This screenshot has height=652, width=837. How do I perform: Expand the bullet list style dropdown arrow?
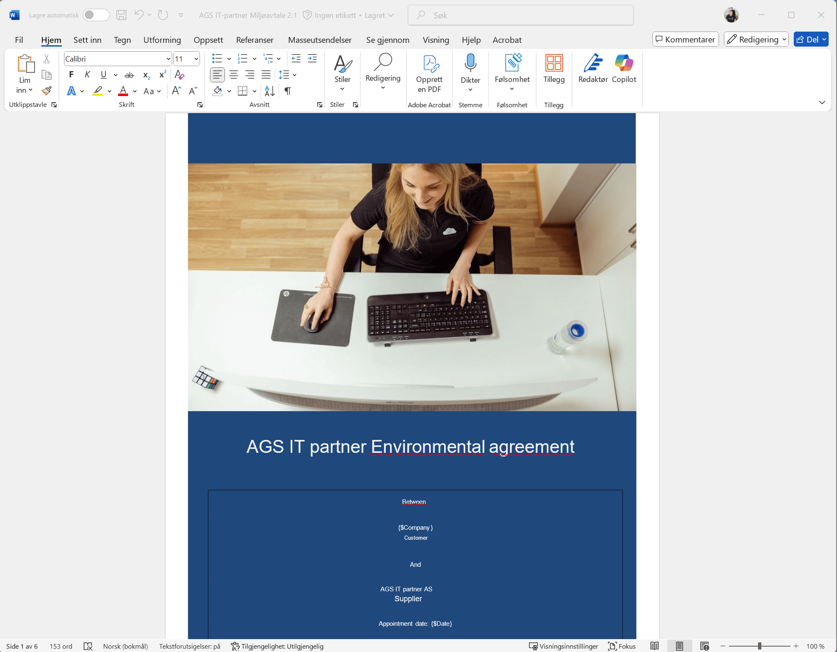[229, 59]
